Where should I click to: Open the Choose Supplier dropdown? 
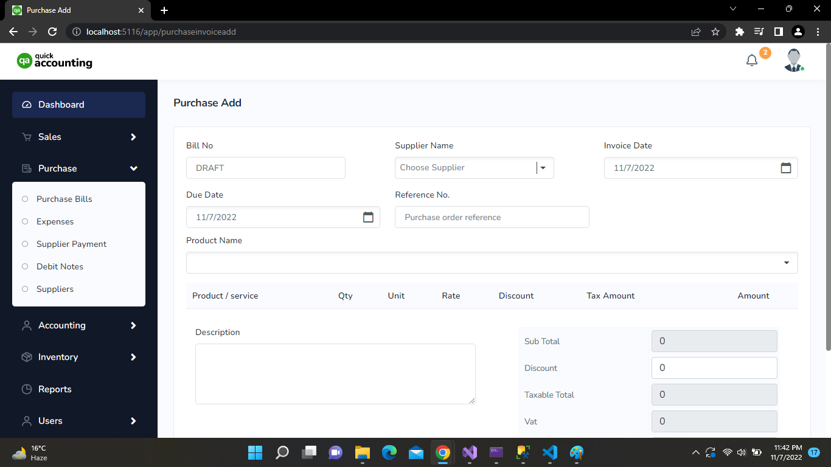click(x=474, y=168)
